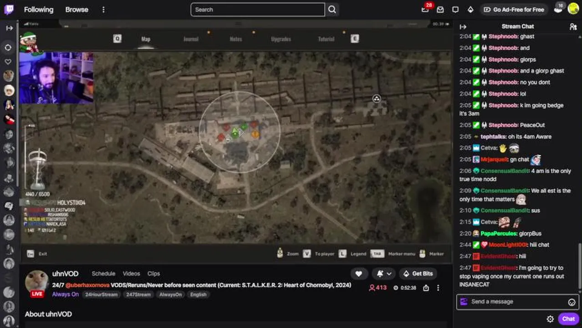582x328 pixels.
Task: Open the emote picker smiley icon
Action: [x=572, y=302]
